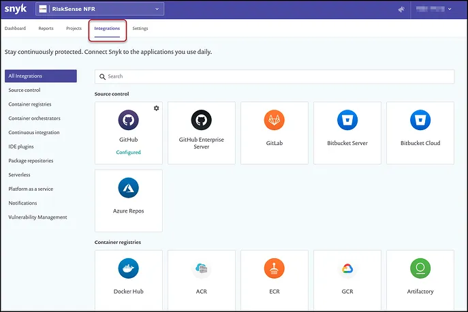Image resolution: width=468 pixels, height=312 pixels.
Task: Open the GCR label
Action: tap(347, 292)
